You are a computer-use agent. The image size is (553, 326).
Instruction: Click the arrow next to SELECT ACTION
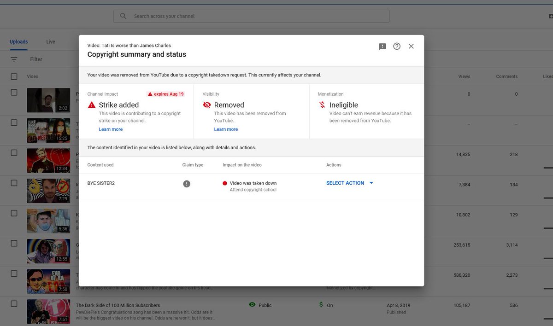click(371, 183)
